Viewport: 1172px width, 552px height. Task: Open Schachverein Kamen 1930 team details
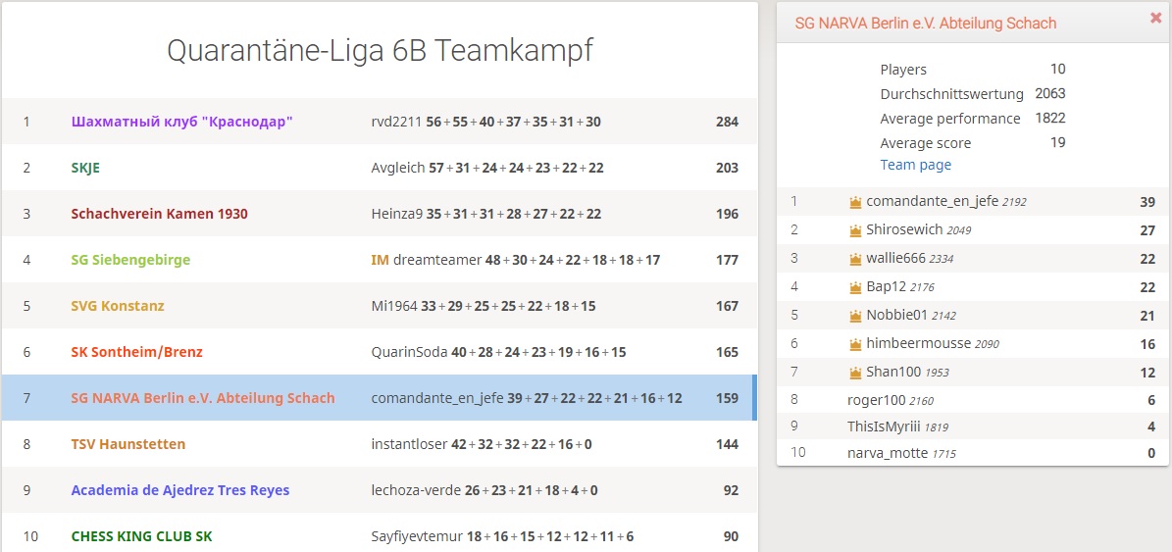coord(159,214)
